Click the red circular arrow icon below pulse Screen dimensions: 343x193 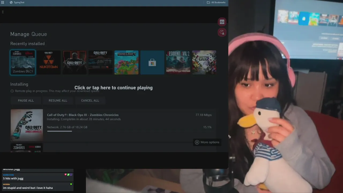[x=222, y=32]
